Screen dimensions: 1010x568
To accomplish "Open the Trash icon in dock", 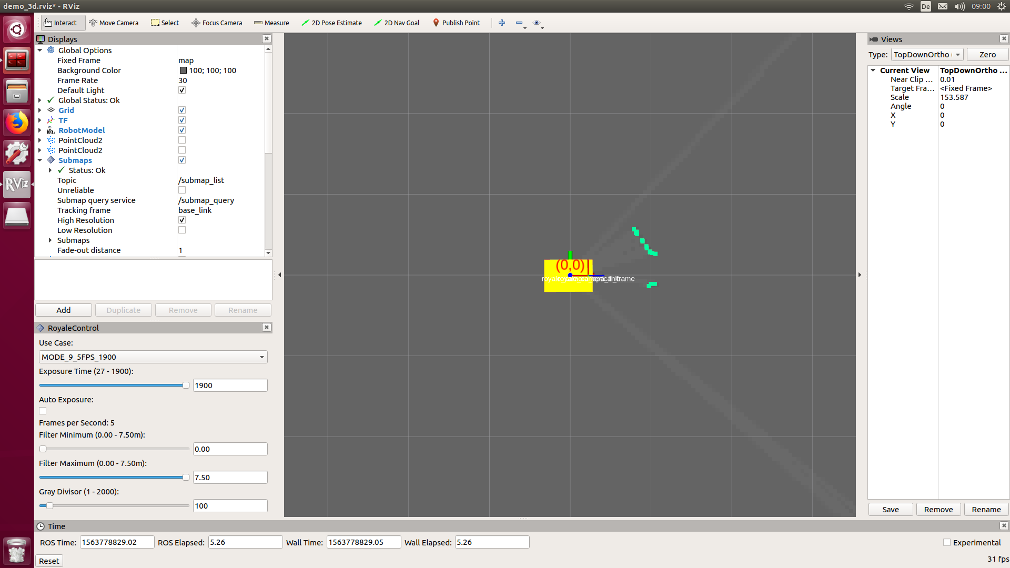I will (17, 550).
